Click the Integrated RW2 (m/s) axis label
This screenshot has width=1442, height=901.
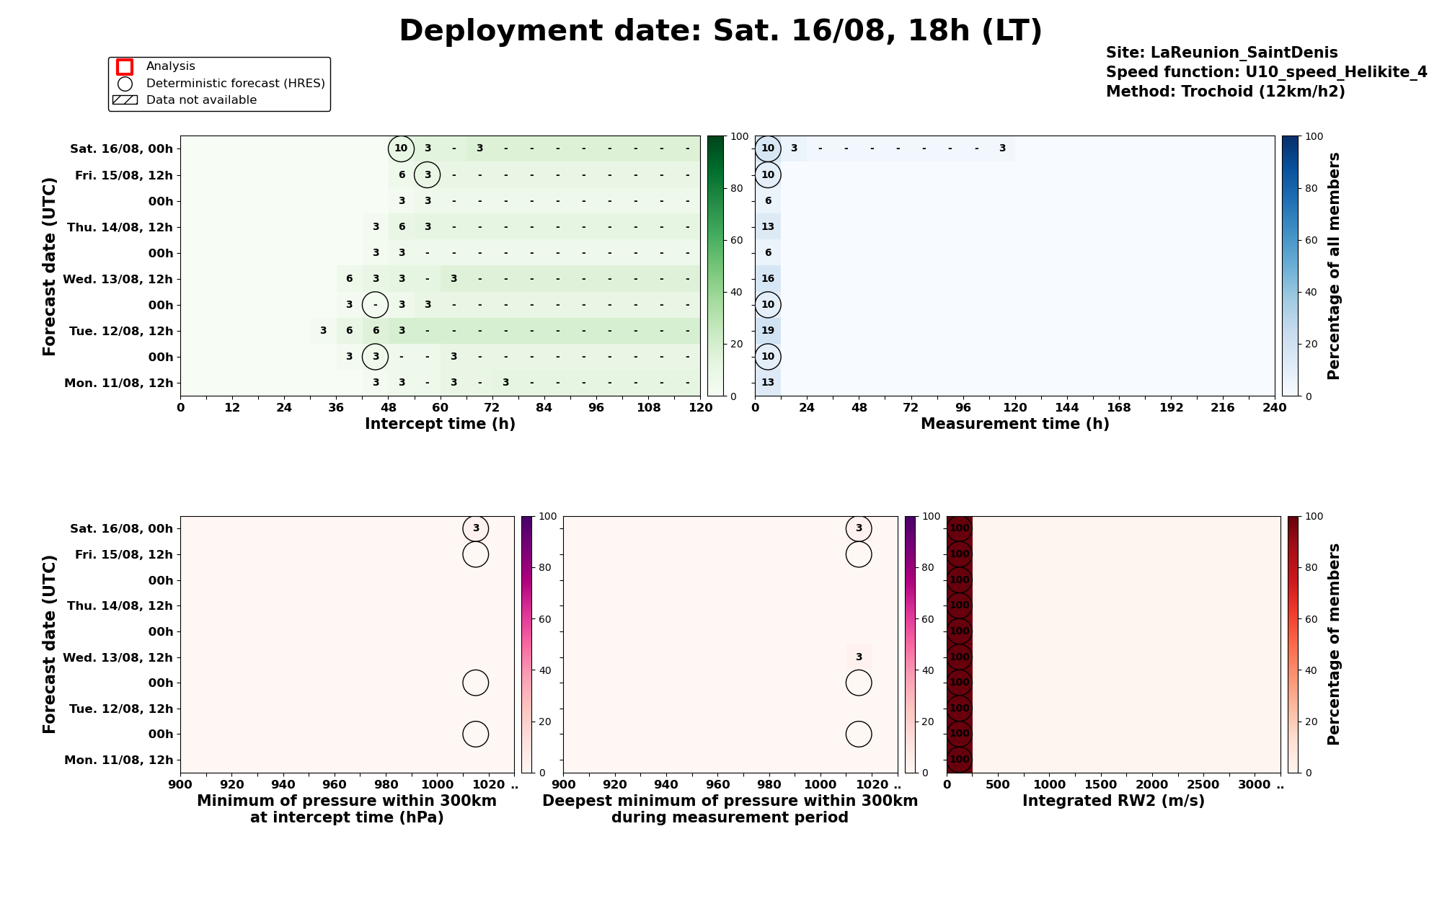coord(1113,801)
